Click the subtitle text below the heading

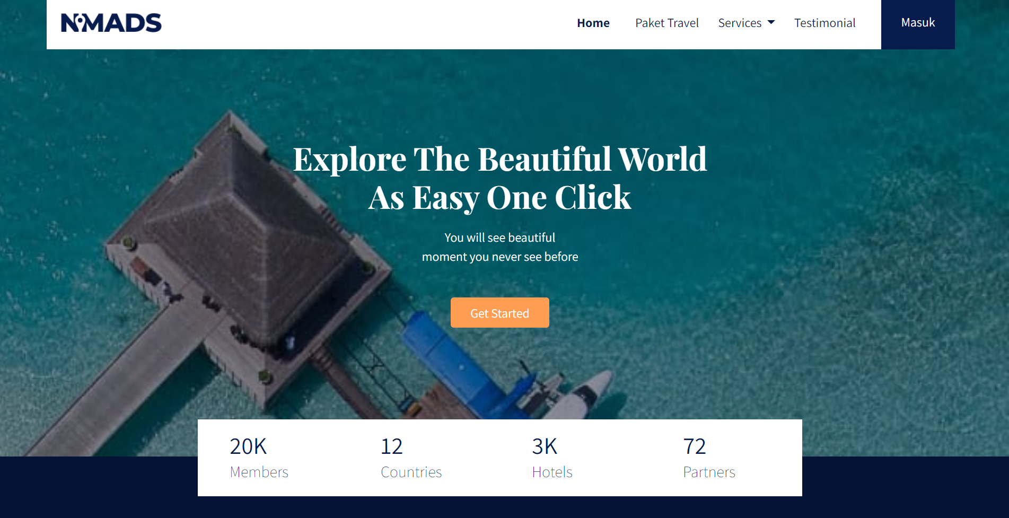tap(500, 247)
